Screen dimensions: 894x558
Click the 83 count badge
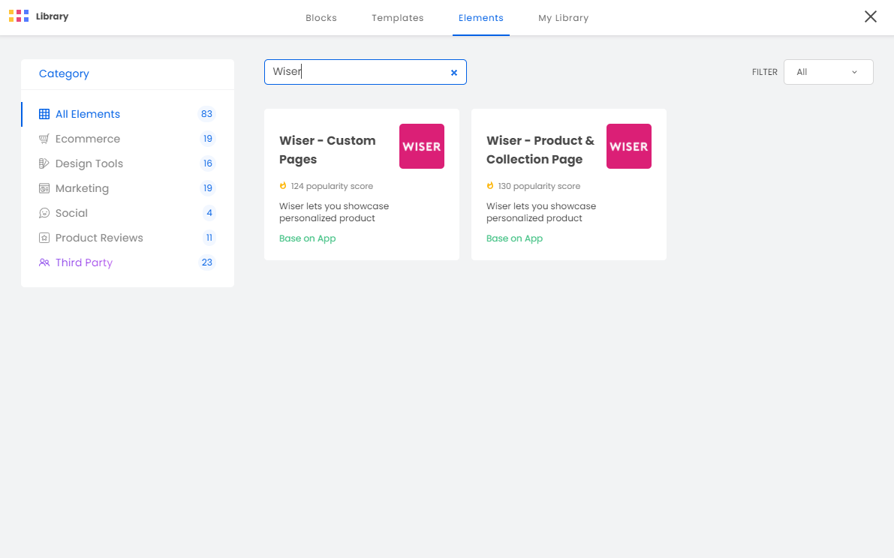coord(206,114)
